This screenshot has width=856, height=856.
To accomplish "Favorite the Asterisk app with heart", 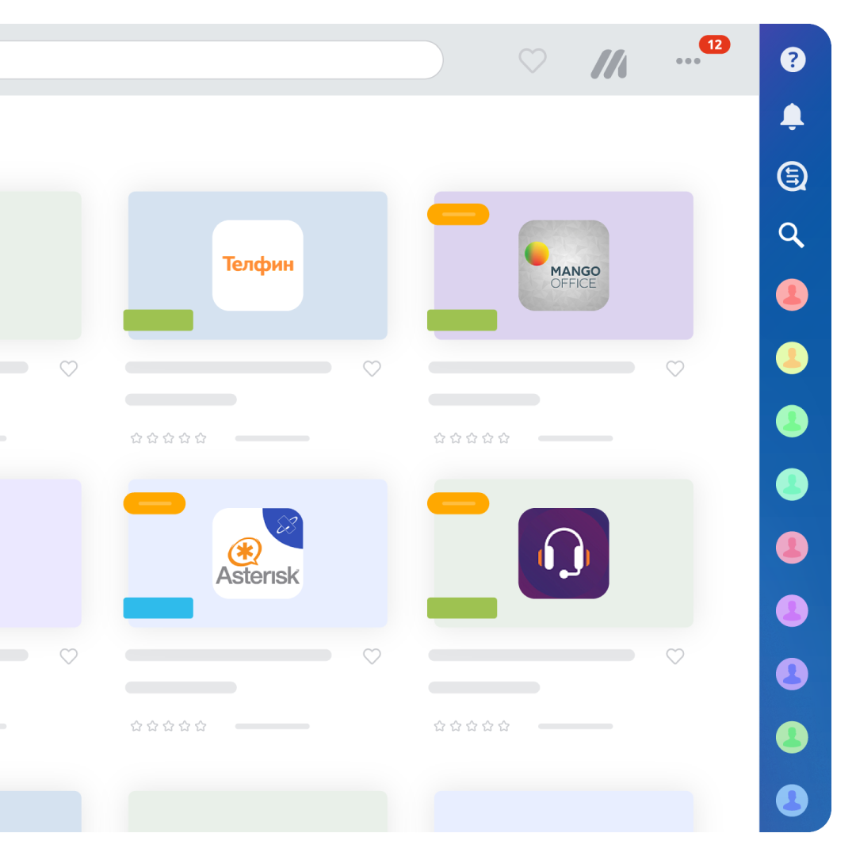I will pos(372,656).
